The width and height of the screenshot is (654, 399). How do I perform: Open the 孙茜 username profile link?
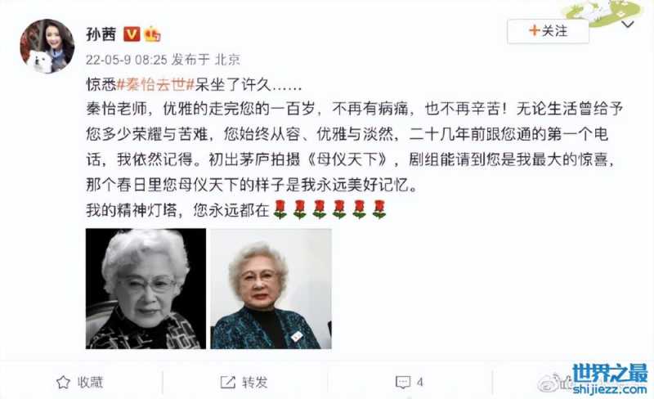[x=101, y=34]
